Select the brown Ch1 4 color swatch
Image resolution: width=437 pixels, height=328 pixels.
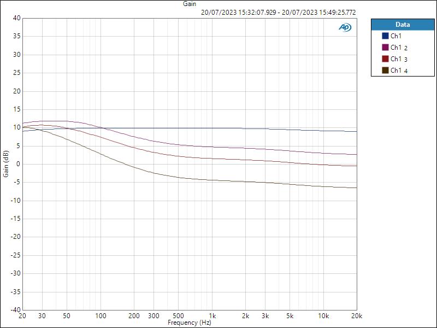coord(385,71)
